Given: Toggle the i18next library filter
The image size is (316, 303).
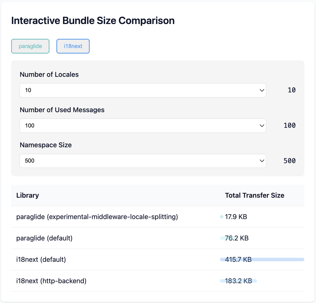Looking at the screenshot, I should click(x=73, y=46).
